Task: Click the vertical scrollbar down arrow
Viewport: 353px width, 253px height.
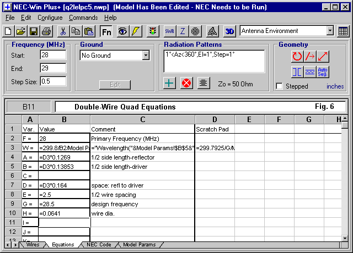Action: (345, 236)
